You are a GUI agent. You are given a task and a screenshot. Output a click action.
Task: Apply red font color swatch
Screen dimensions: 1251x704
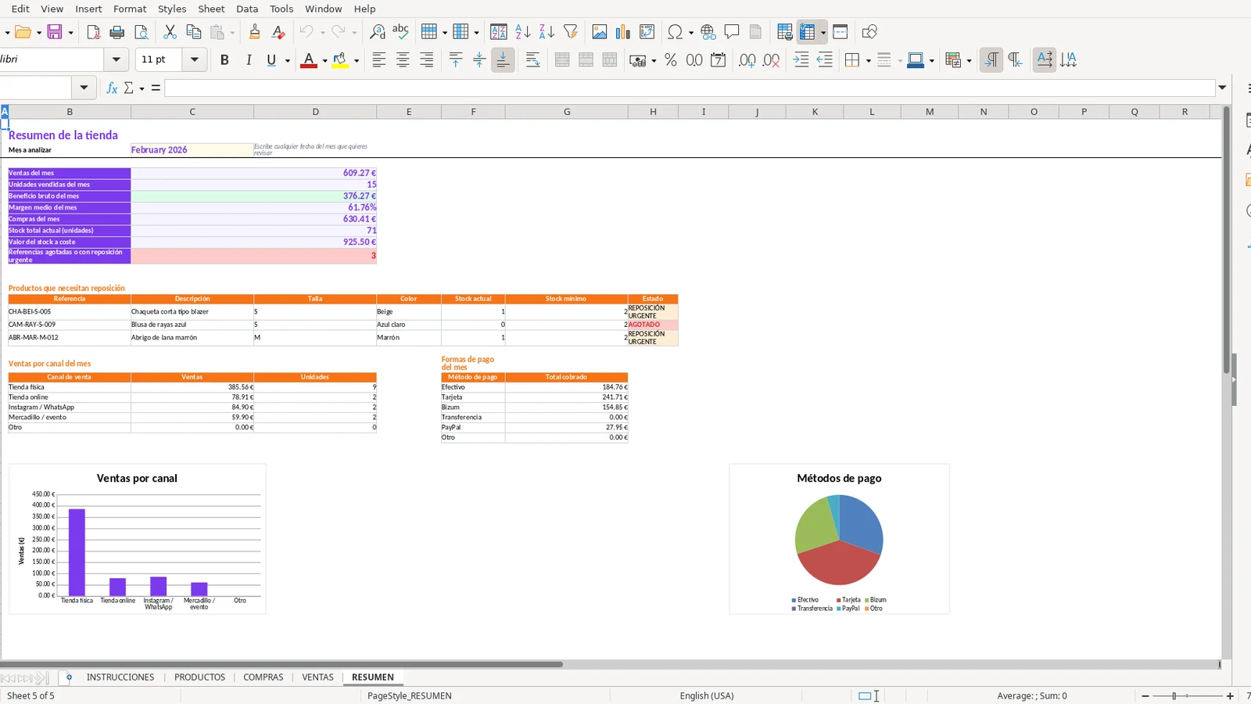pos(308,60)
